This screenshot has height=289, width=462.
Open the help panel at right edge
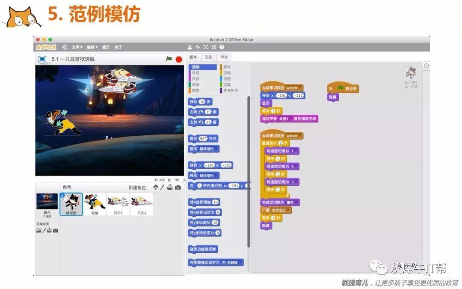pos(426,66)
